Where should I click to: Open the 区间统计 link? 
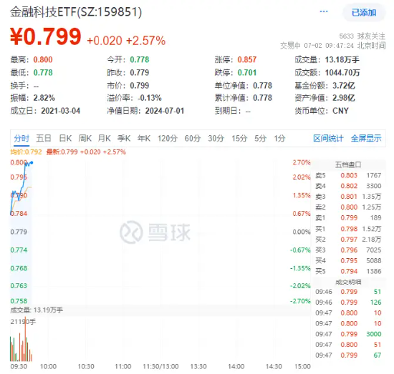[328, 138]
